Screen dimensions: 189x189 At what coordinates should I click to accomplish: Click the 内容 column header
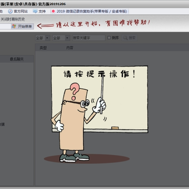tap(70, 48)
